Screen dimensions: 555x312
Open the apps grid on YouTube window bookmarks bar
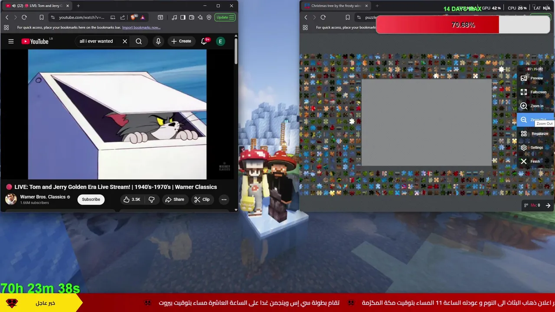point(7,27)
